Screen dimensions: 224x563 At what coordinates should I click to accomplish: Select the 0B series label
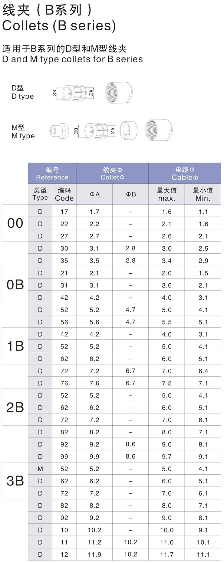click(x=15, y=285)
